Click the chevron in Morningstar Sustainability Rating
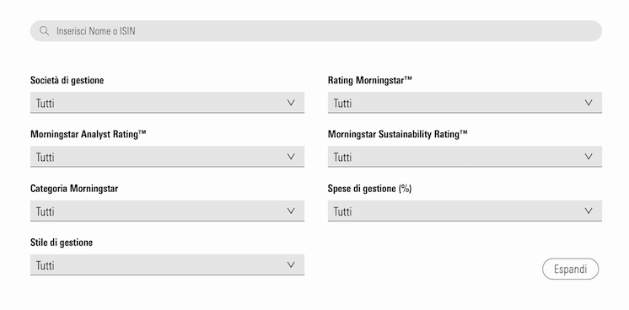 [589, 157]
